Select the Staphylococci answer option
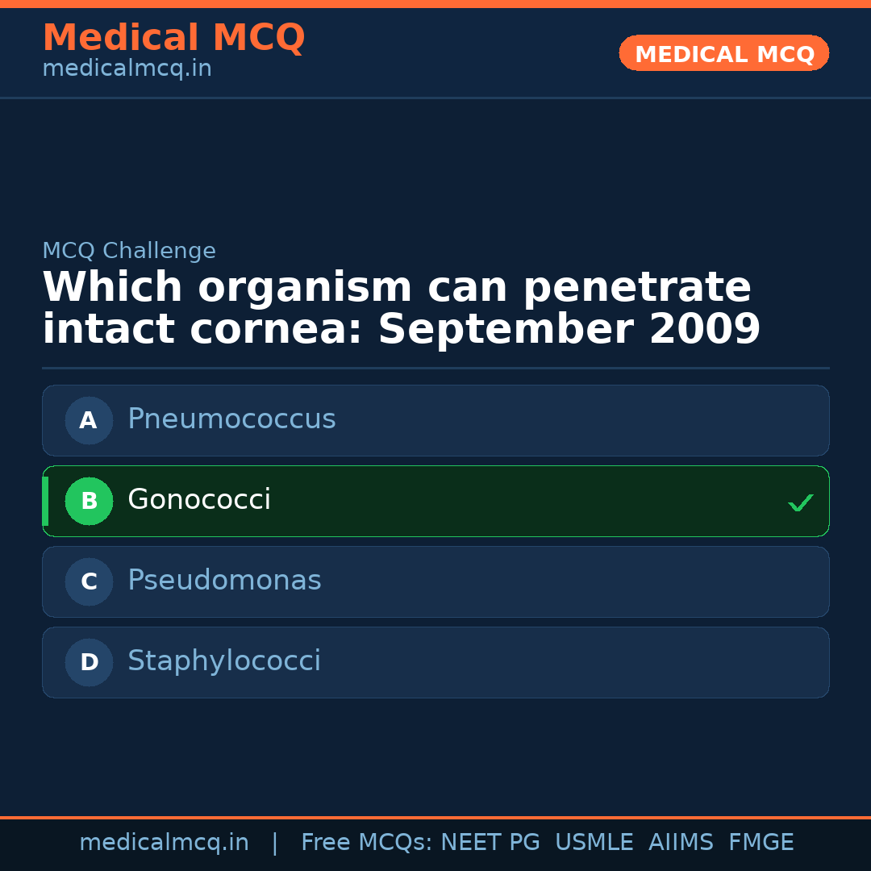The height and width of the screenshot is (871, 871). [x=435, y=662]
